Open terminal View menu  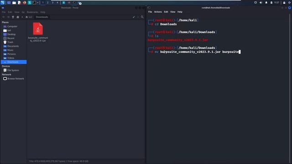(x=172, y=12)
